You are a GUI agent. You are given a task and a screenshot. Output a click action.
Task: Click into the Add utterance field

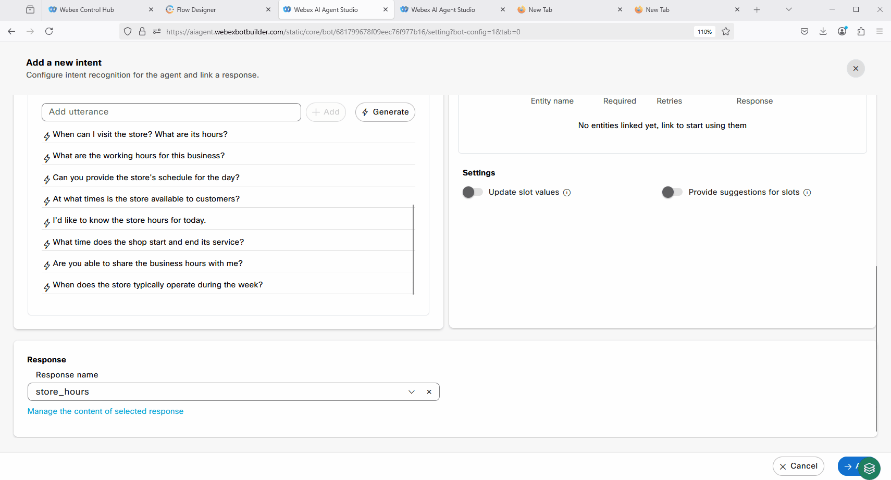click(x=171, y=112)
